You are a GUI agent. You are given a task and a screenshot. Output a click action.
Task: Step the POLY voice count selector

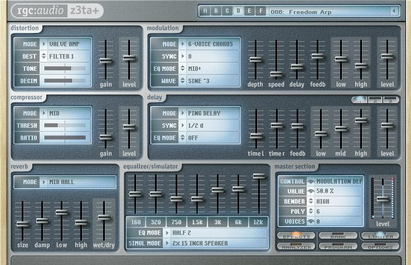point(311,211)
